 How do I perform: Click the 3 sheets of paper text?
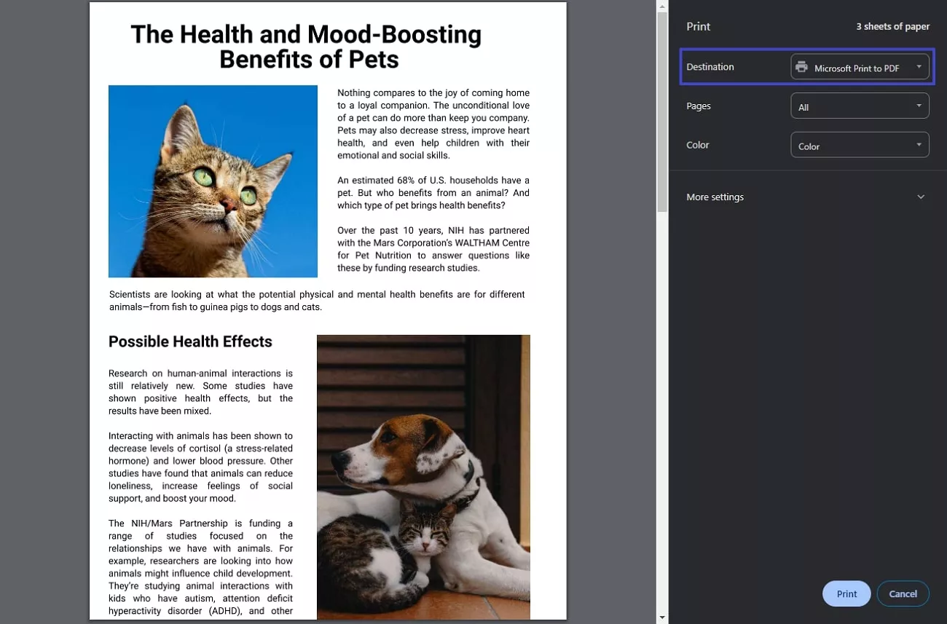point(892,27)
